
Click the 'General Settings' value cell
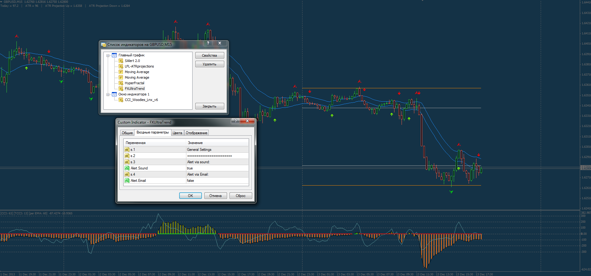pyautogui.click(x=217, y=150)
